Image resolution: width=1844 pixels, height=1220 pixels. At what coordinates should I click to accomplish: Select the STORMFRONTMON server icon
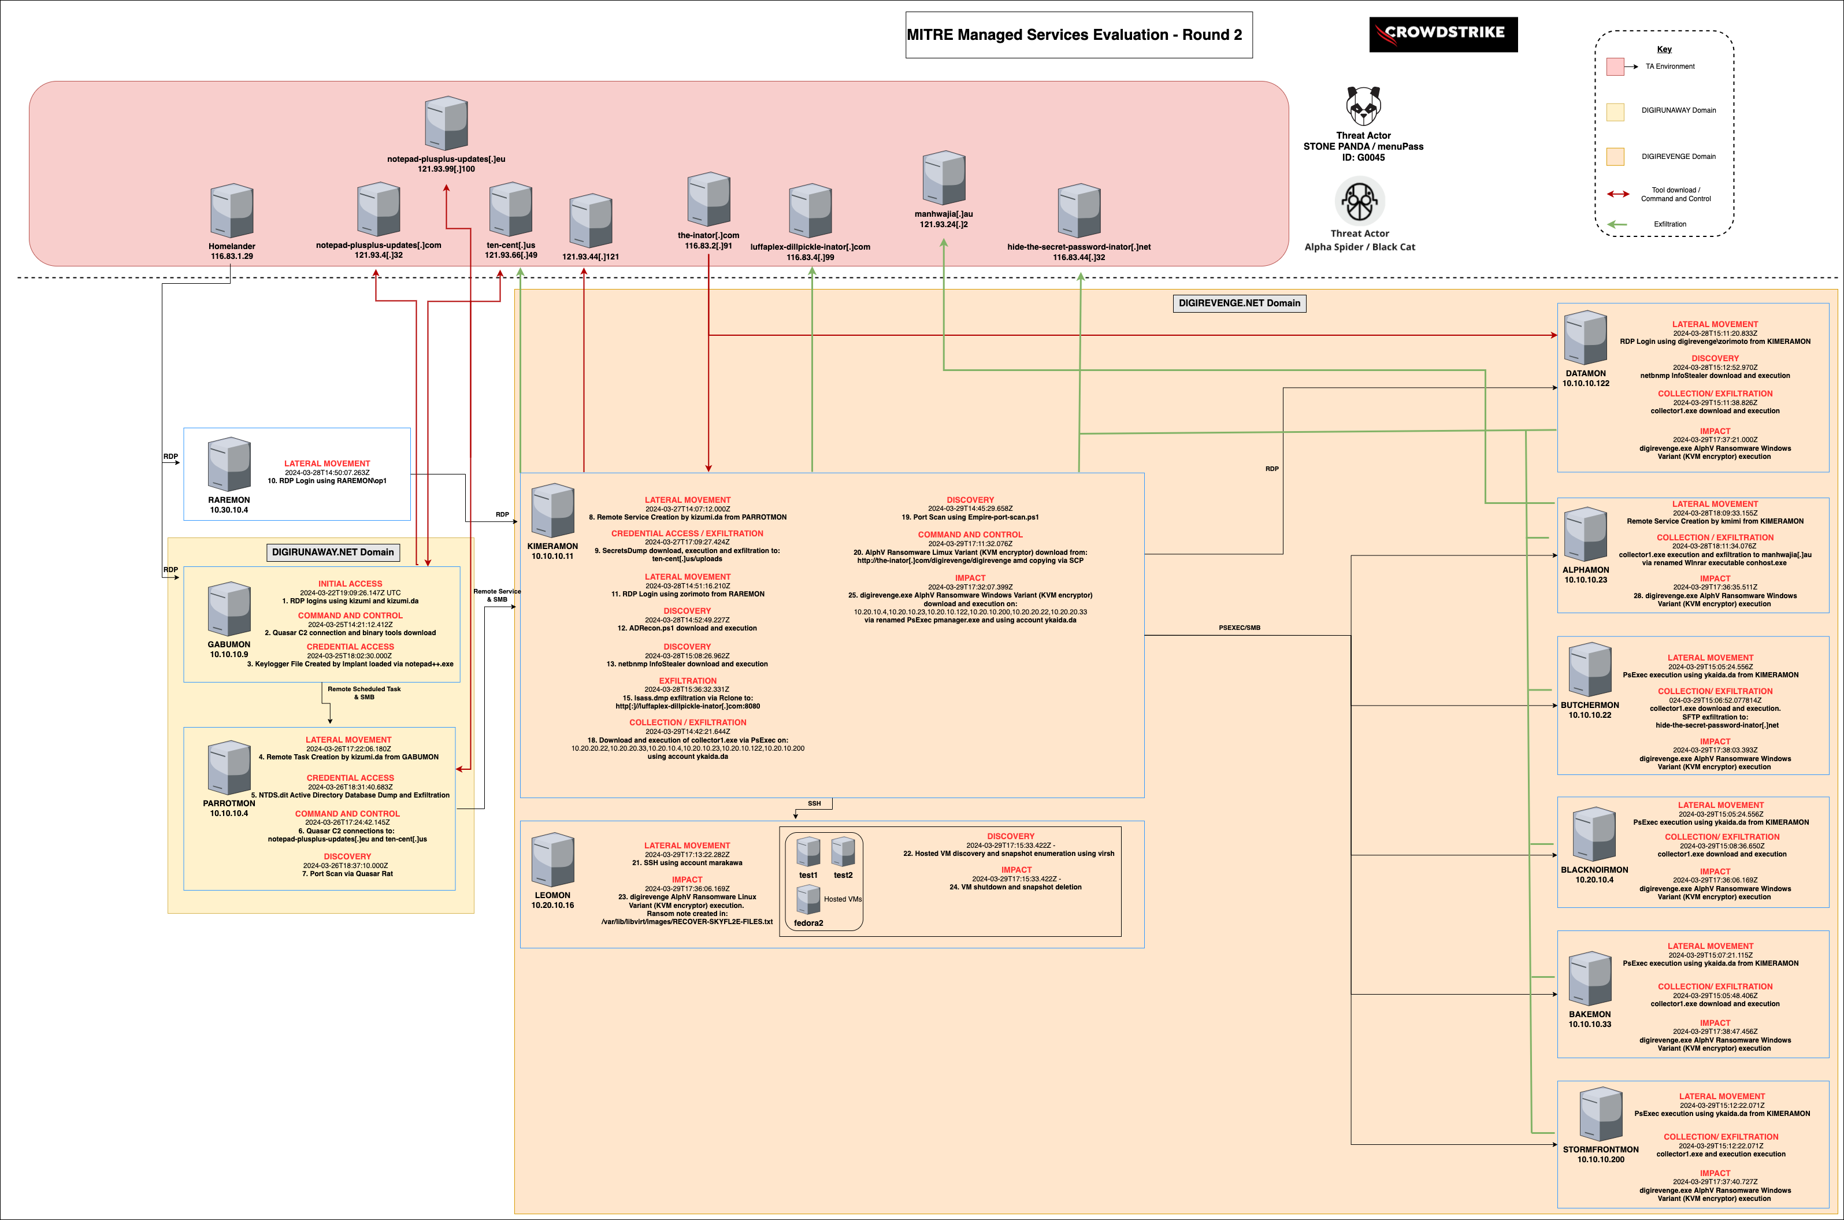click(x=1601, y=1114)
